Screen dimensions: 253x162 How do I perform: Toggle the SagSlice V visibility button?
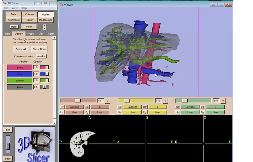[x=165, y=101]
